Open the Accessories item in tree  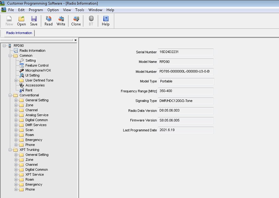pos(35,85)
